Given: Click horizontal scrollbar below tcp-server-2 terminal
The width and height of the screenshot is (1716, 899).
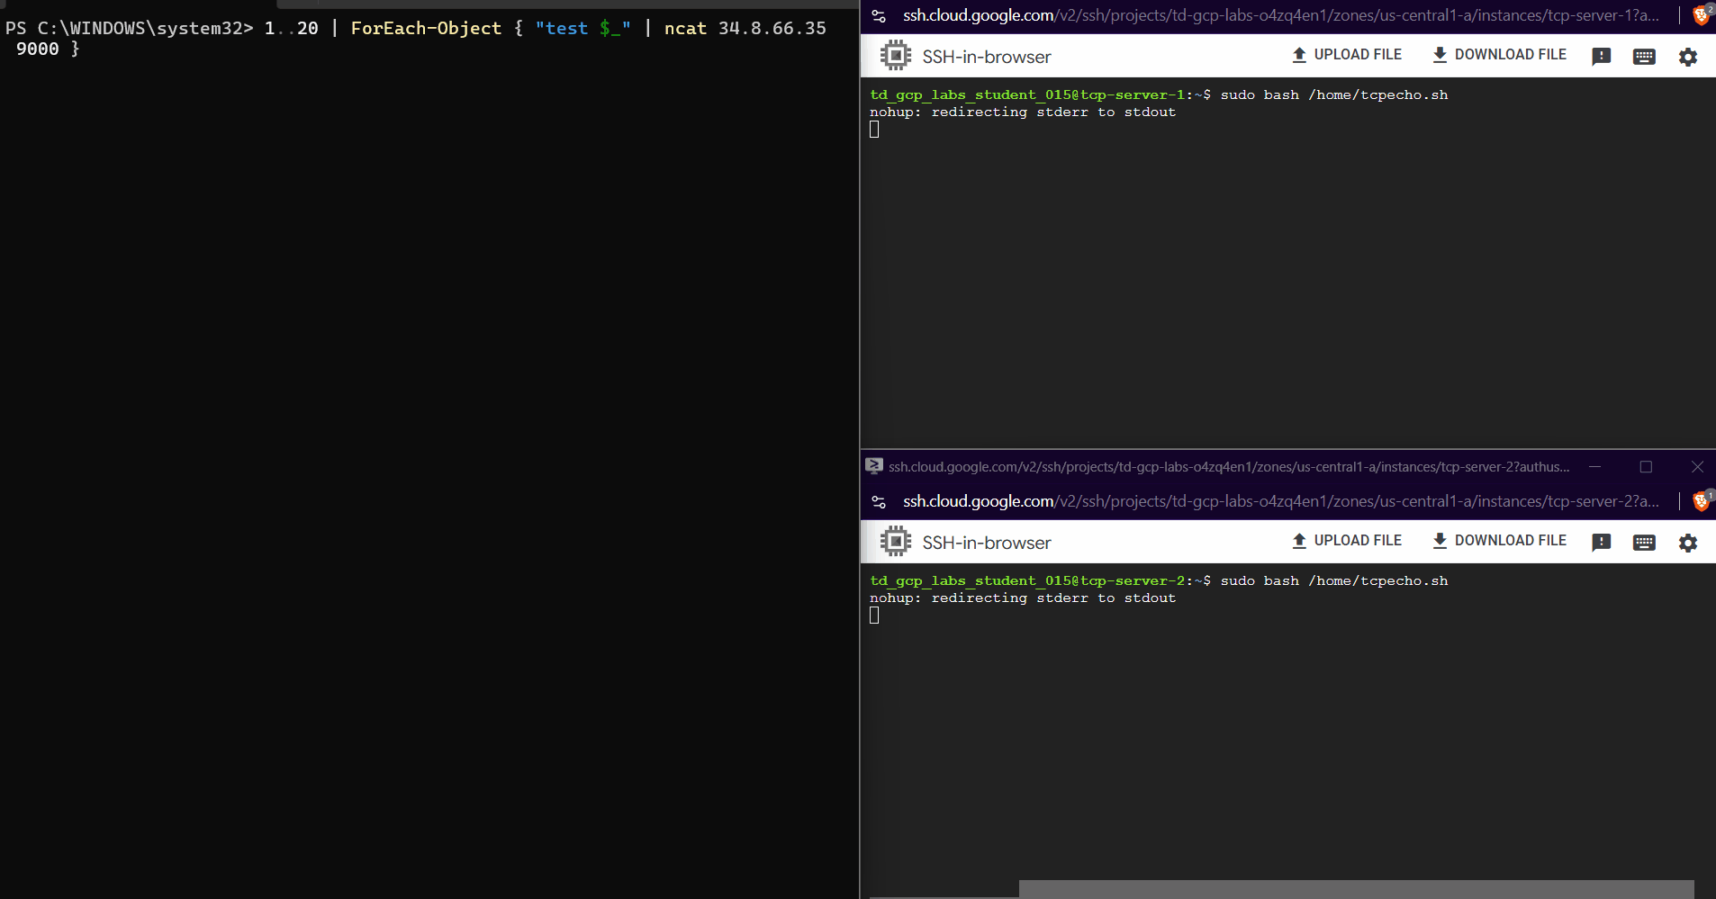Looking at the screenshot, I should pyautogui.click(x=1355, y=889).
